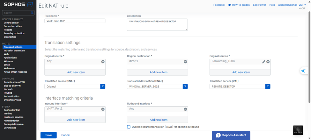The image size is (311, 140).
Task: Open the Translated destination (DNAT) dropdown
Action: [x=185, y=86]
